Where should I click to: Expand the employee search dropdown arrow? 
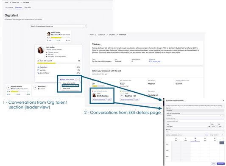pos(85,26)
